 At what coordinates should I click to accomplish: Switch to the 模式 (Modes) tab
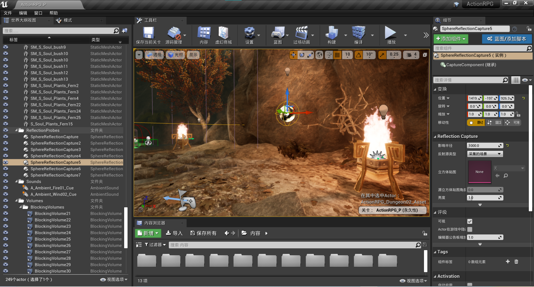click(x=68, y=20)
